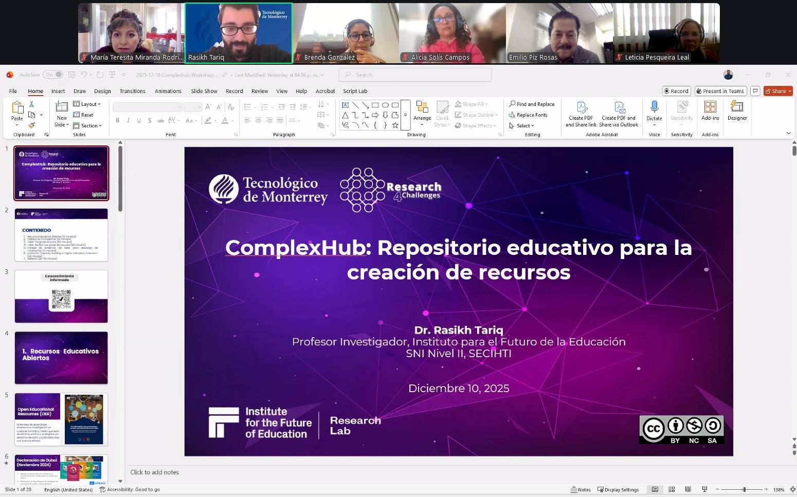Expand the Section dropdown
Viewport: 797px width, 497px height.
87,126
